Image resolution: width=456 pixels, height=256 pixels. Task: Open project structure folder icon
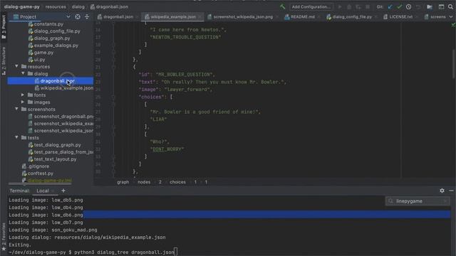coord(430,6)
